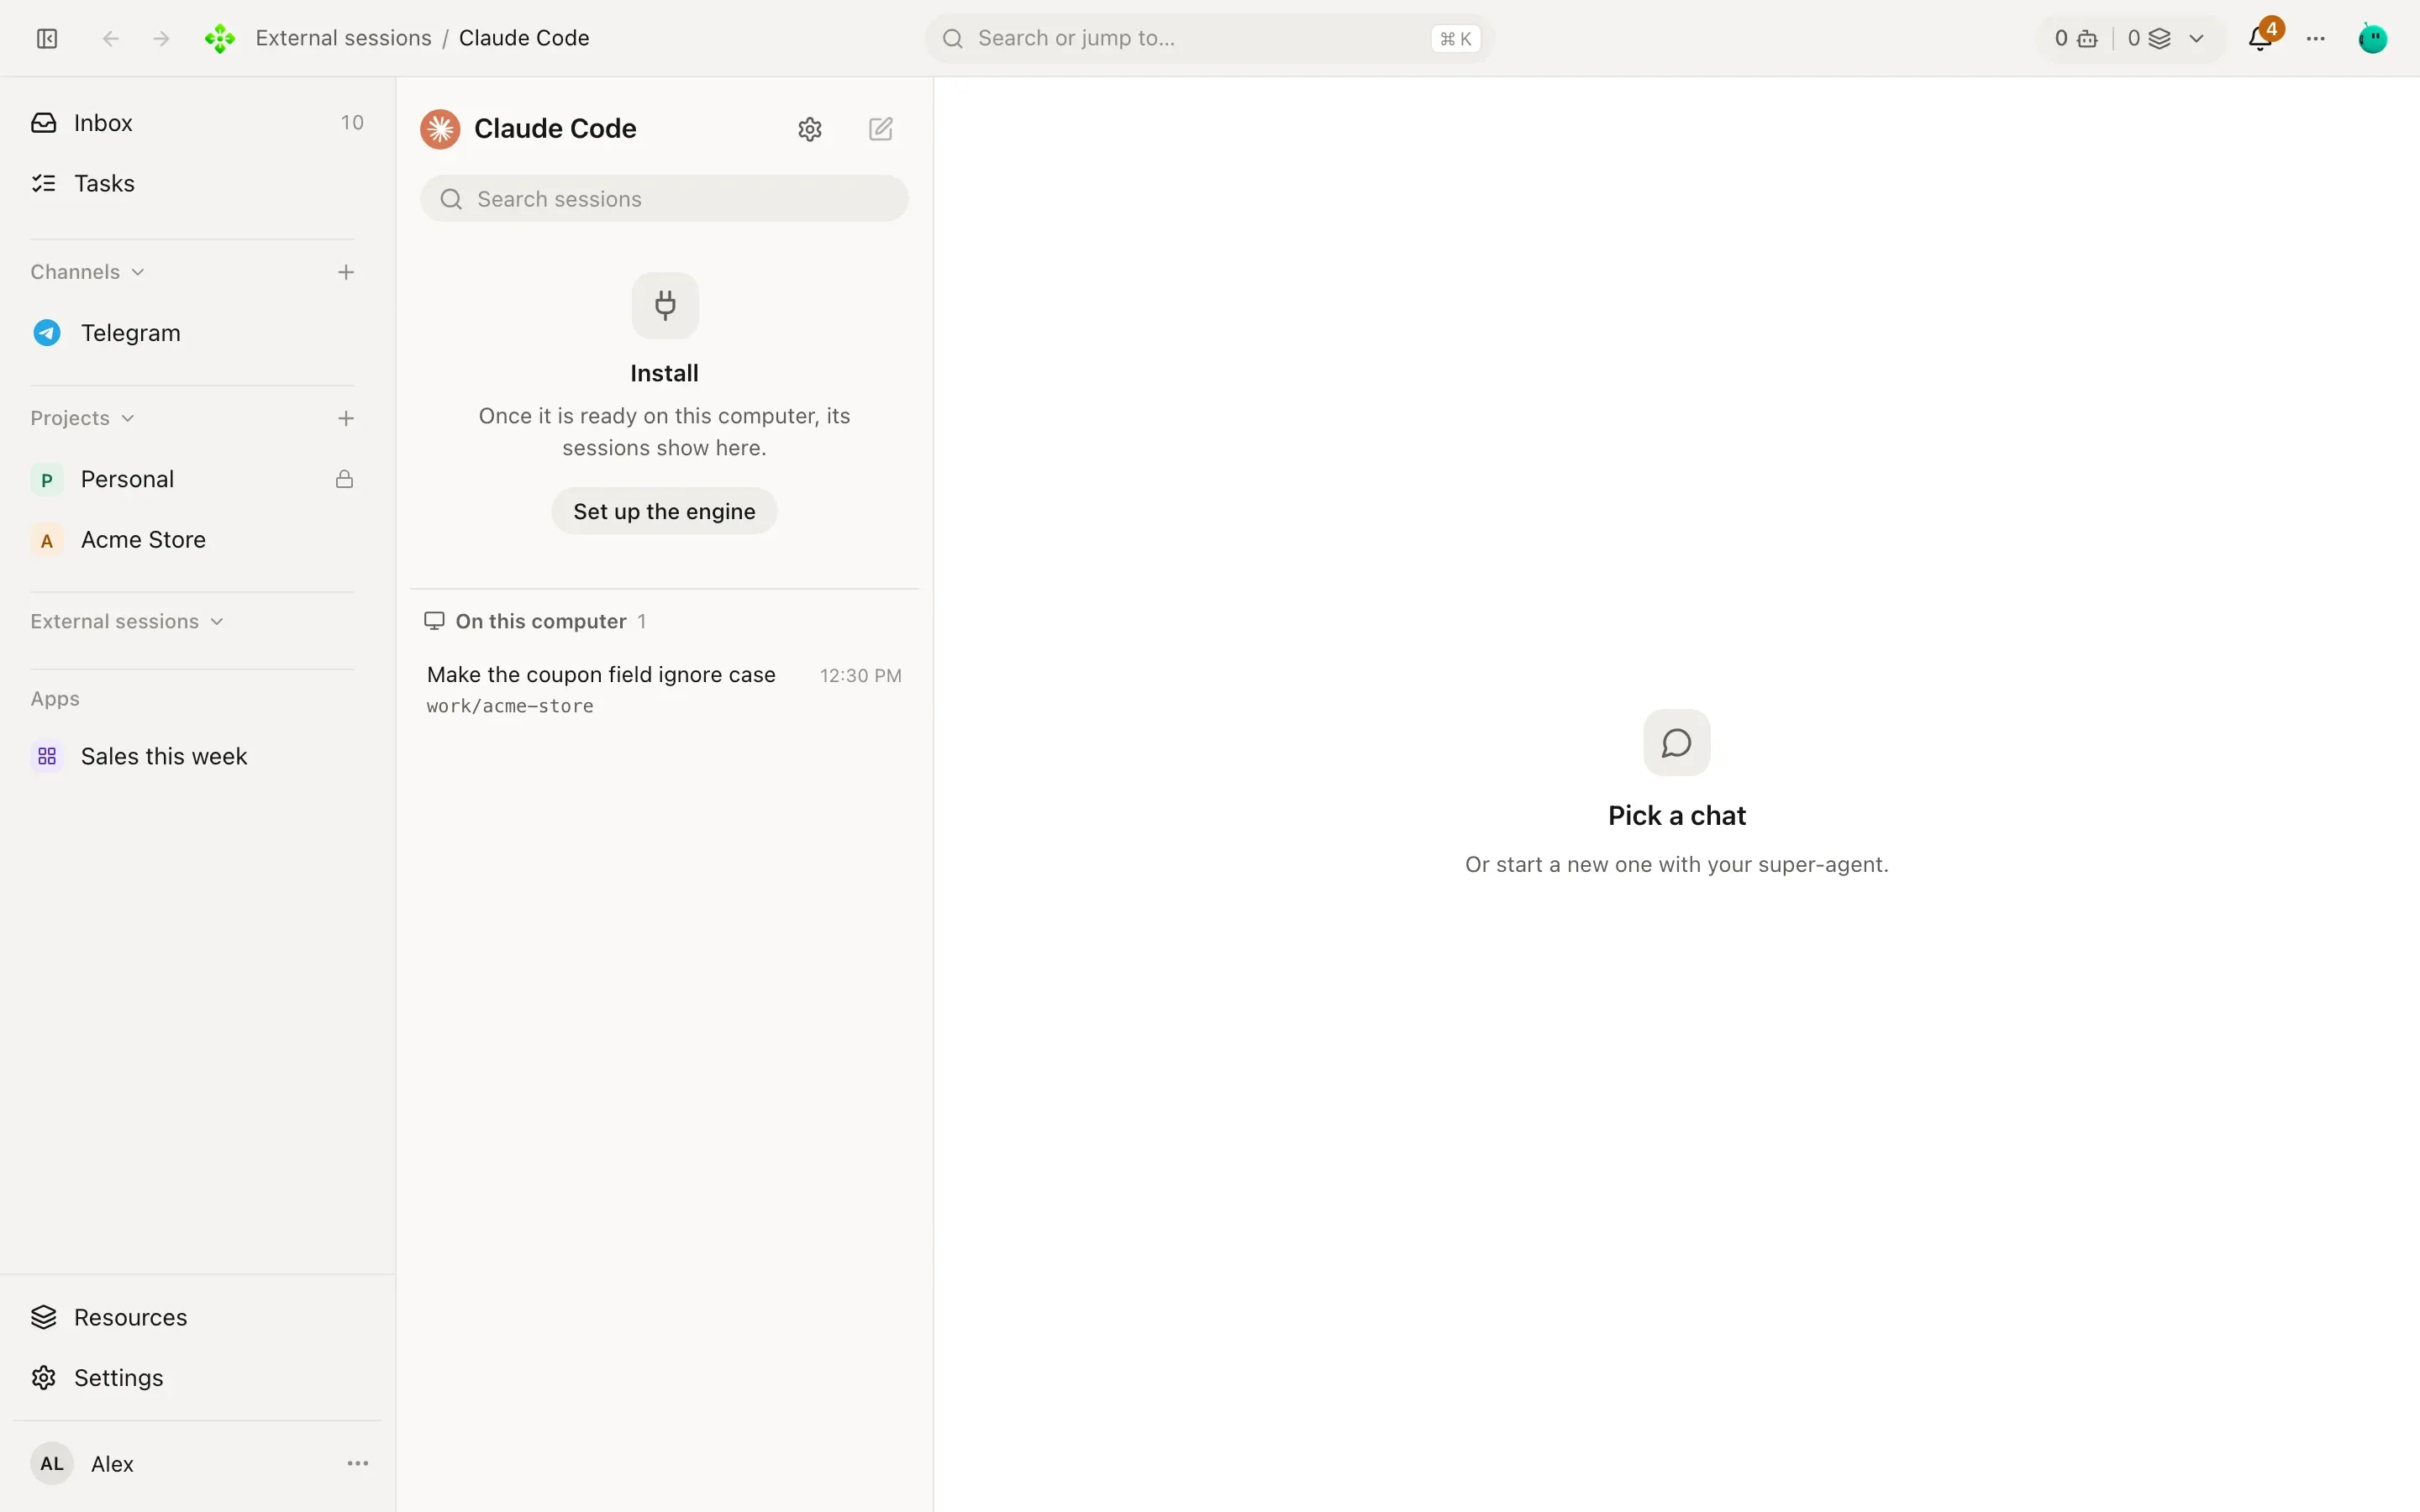Click the orange Claude Code logo
Viewport: 2420px width, 1512px height.
(x=440, y=129)
